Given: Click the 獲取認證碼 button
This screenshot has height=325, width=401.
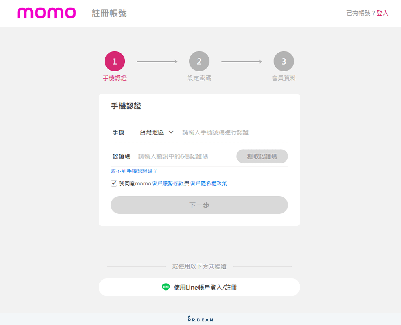Looking at the screenshot, I should [x=262, y=156].
